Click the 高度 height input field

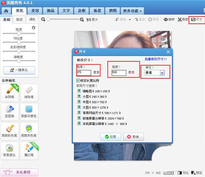pyautogui.click(x=119, y=73)
